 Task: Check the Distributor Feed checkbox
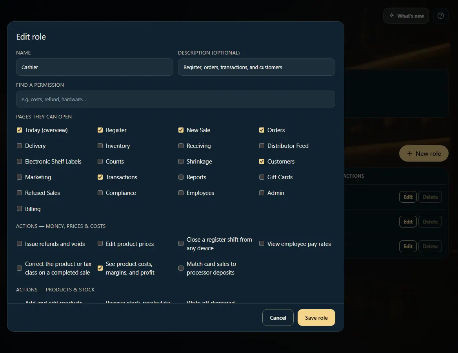[262, 146]
